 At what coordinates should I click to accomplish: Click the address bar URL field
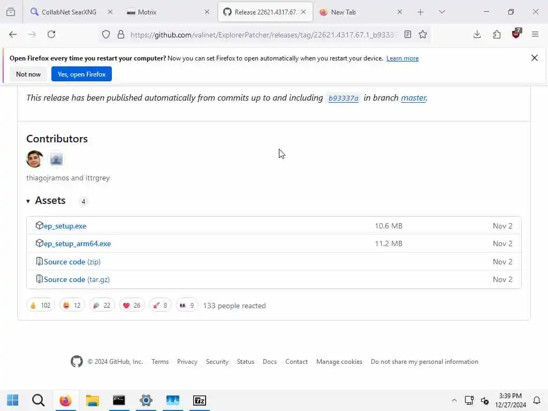pyautogui.click(x=264, y=35)
